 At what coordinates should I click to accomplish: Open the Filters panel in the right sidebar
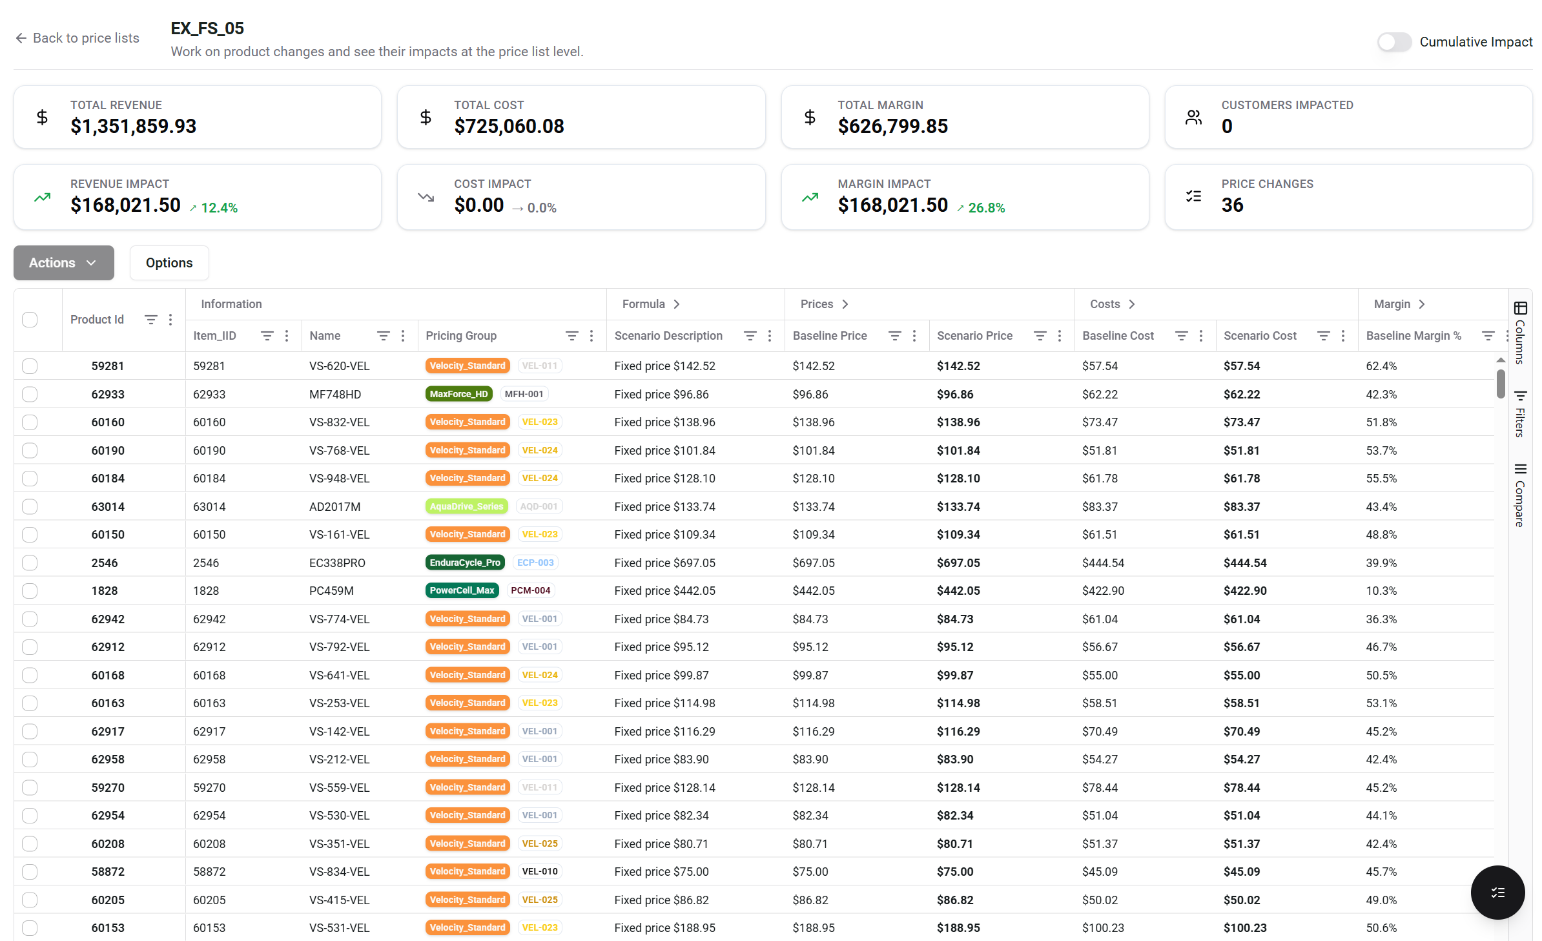tap(1521, 410)
